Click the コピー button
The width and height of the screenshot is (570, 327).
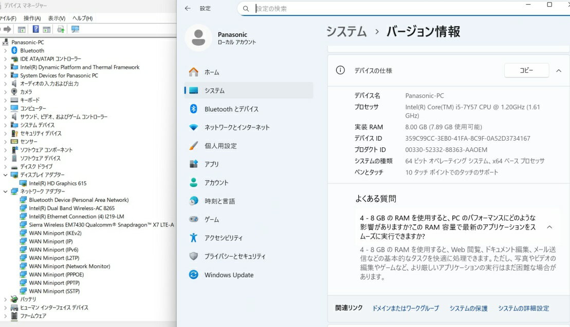[x=526, y=71]
